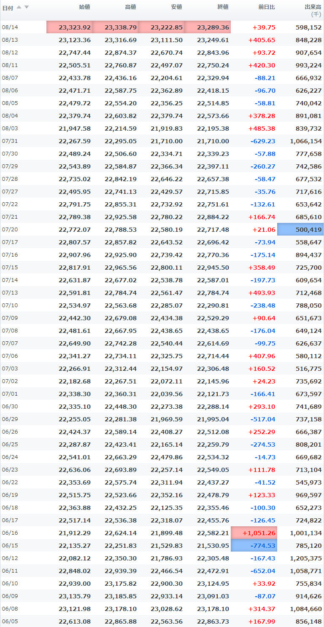Select highlighted low price 23,222.85
The image size is (324, 627).
tap(162, 27)
